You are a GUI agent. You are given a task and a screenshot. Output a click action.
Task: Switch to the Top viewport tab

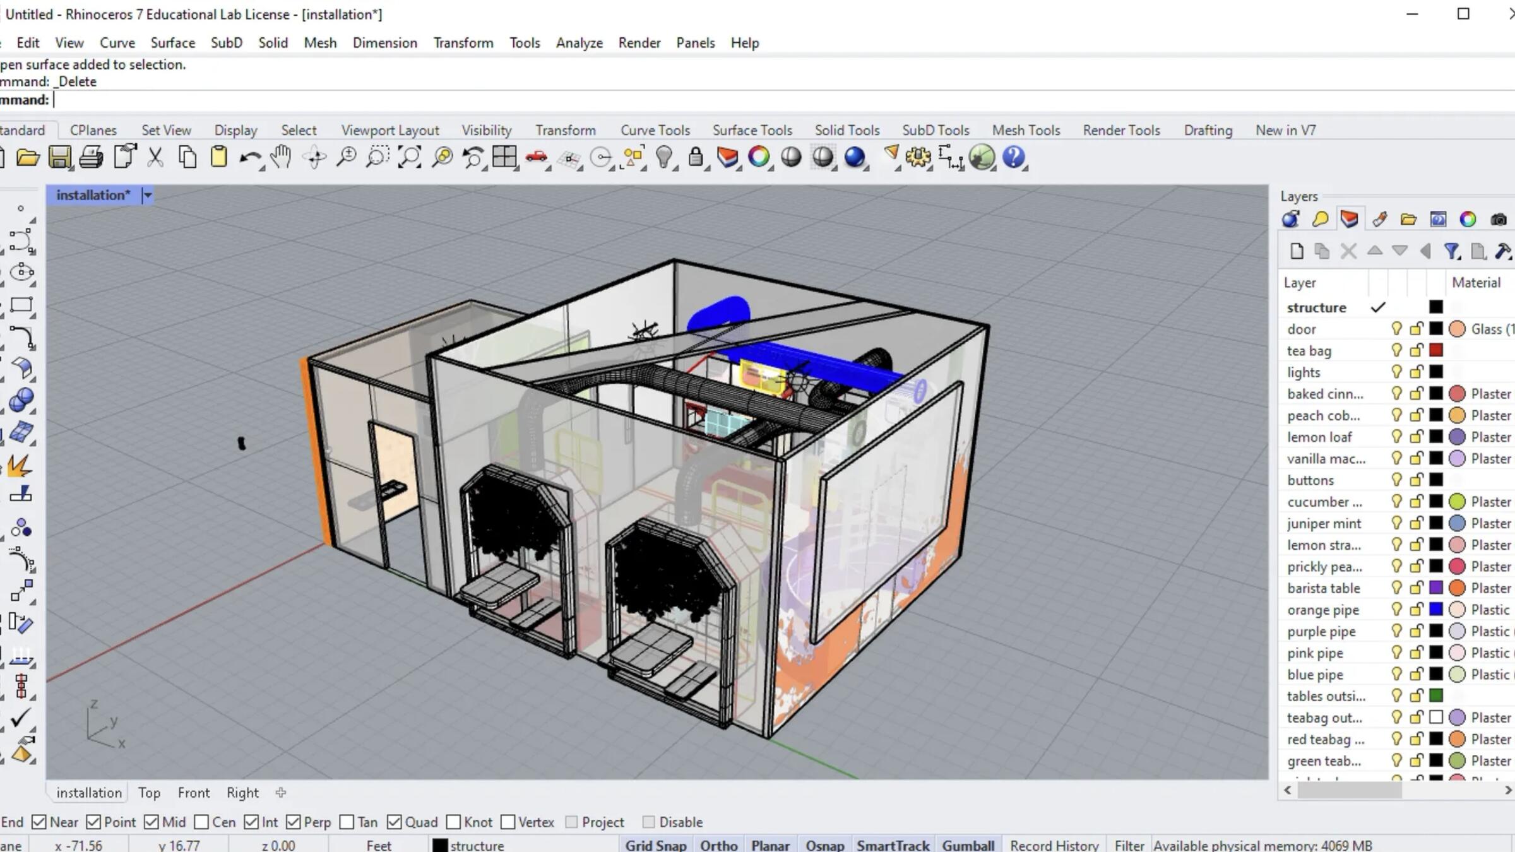click(149, 792)
